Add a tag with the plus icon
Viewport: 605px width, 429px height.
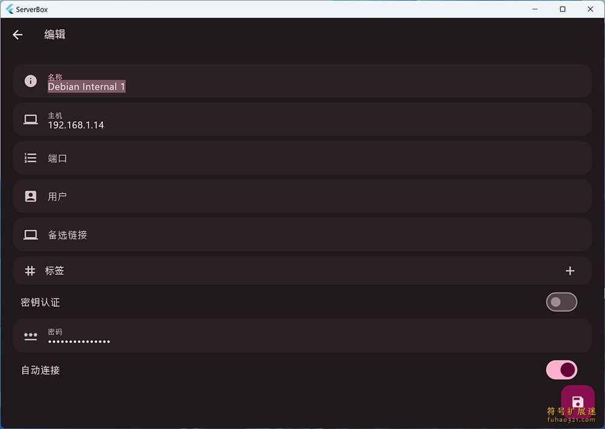570,271
